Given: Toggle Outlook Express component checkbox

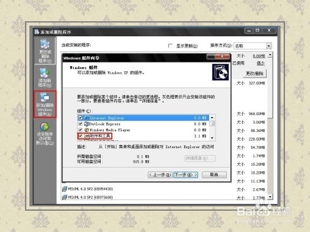Looking at the screenshot, I should (80, 124).
